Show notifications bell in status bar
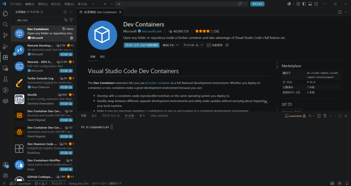 click(x=347, y=184)
